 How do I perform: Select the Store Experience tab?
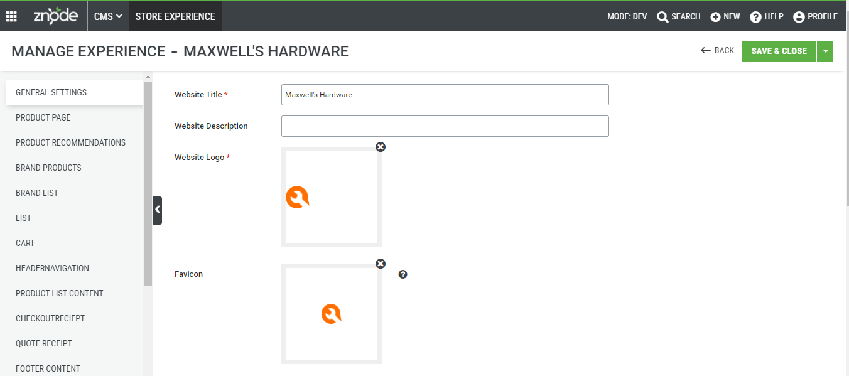(175, 16)
